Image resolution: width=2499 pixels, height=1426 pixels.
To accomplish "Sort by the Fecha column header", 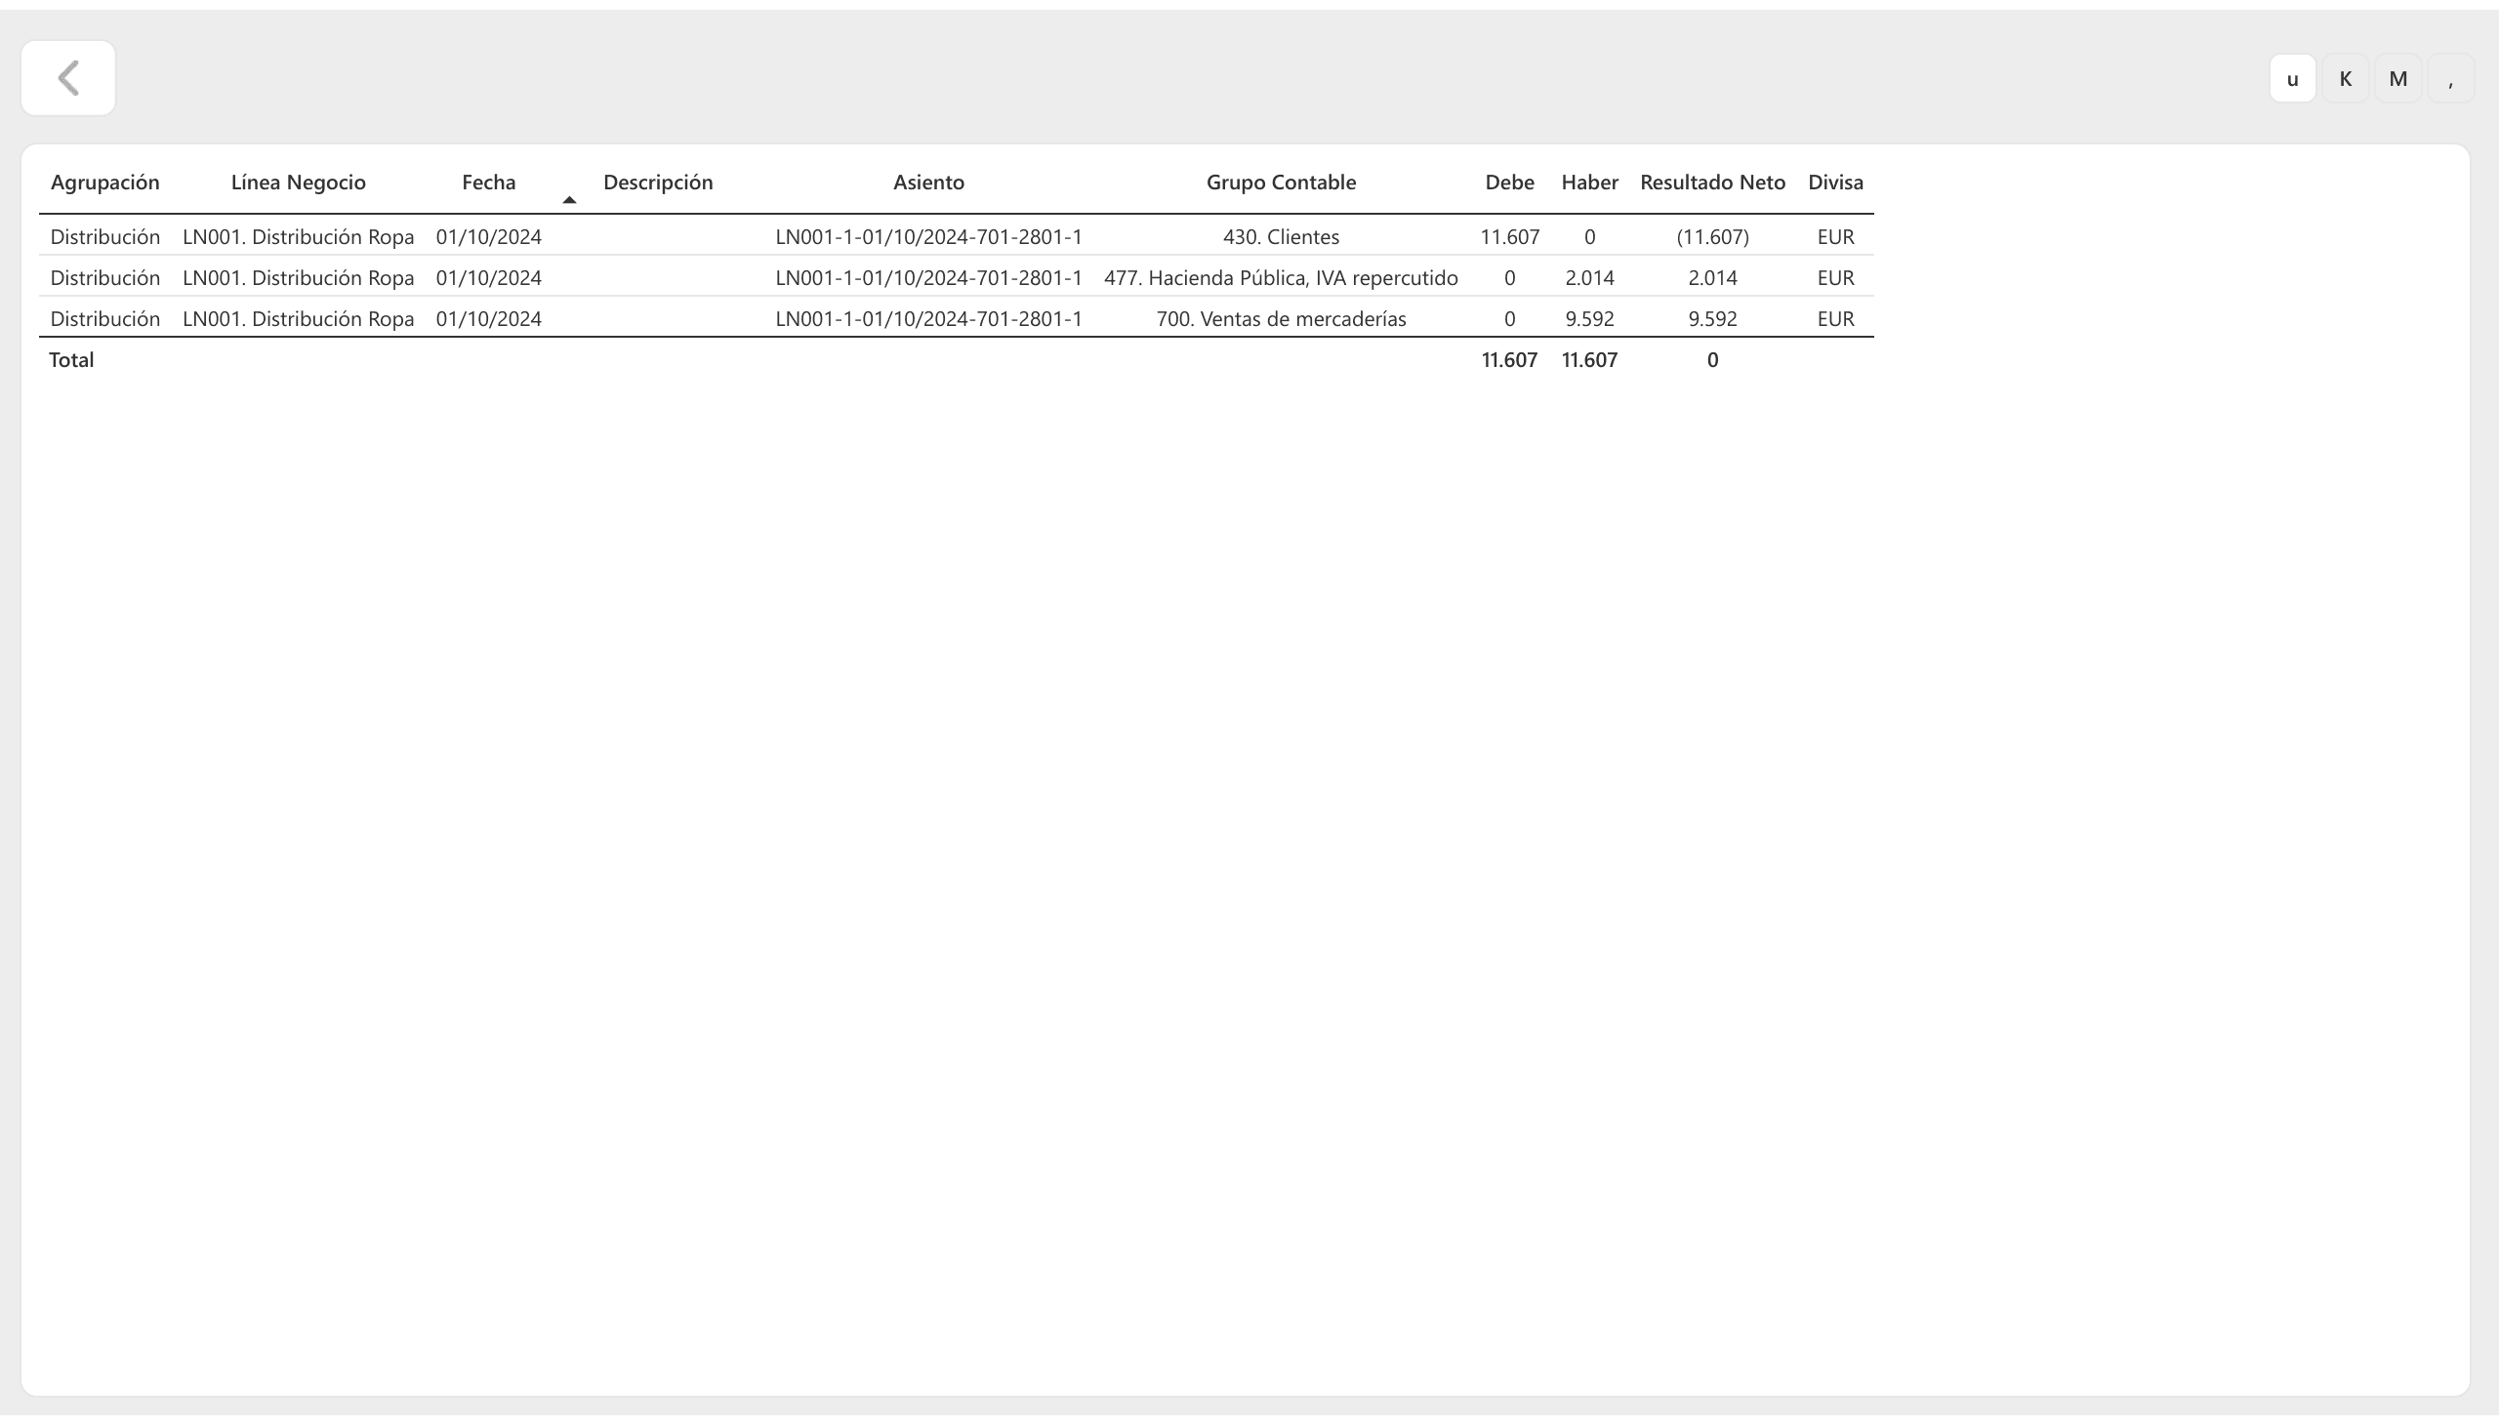I will [x=489, y=183].
